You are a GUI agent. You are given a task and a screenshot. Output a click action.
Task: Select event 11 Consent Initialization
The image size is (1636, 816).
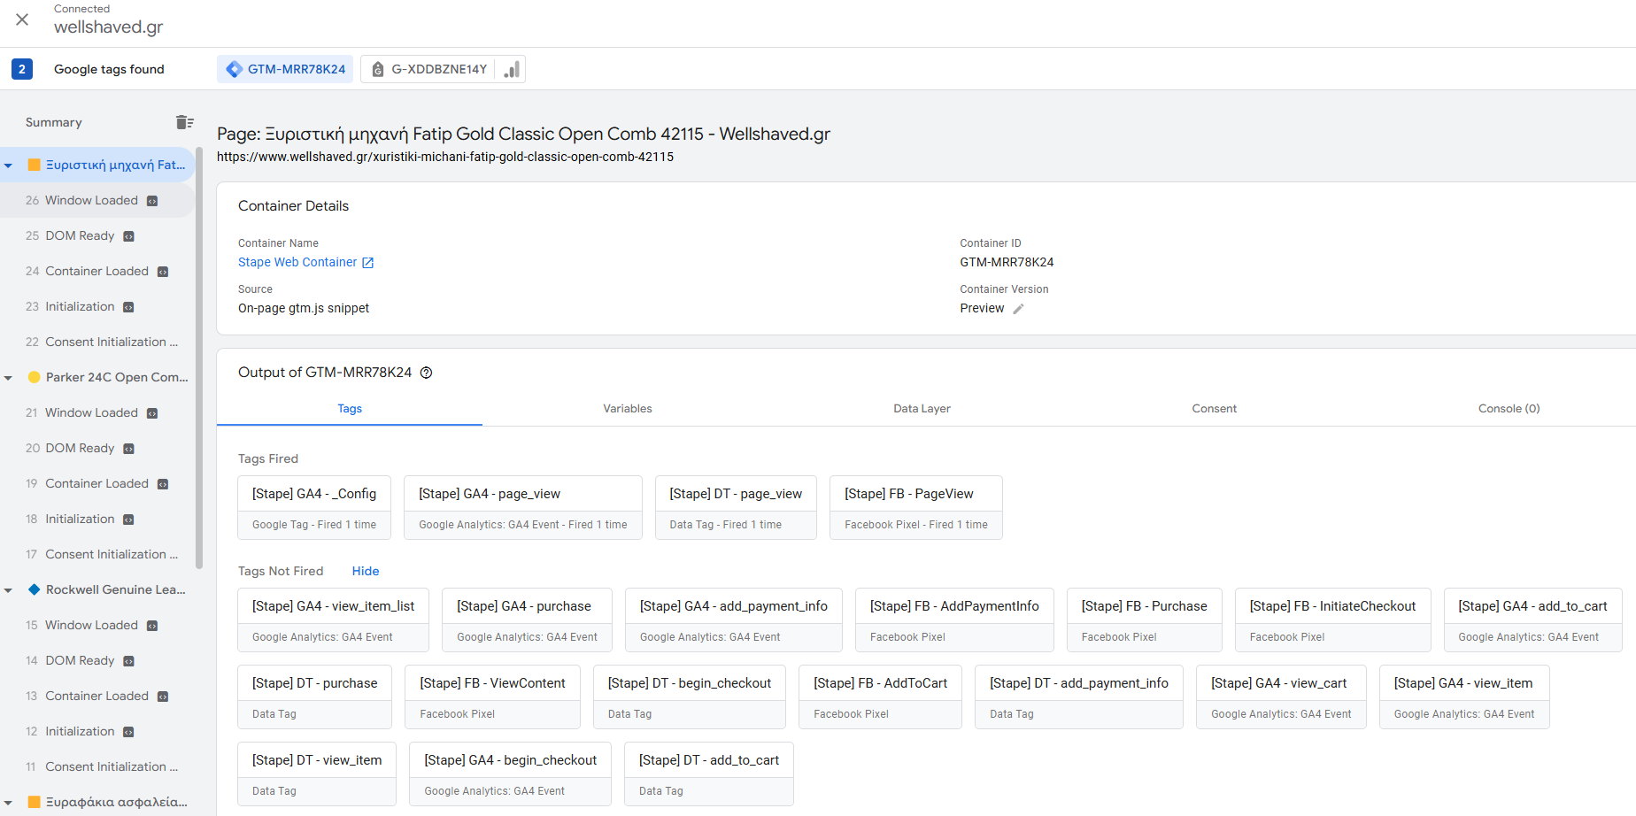(x=97, y=766)
